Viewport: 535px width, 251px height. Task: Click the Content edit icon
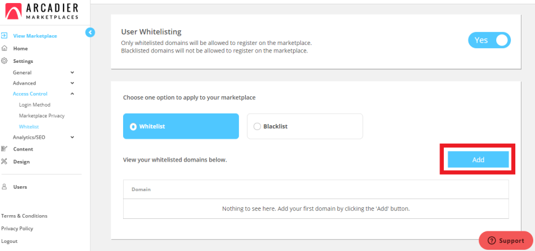(4, 149)
